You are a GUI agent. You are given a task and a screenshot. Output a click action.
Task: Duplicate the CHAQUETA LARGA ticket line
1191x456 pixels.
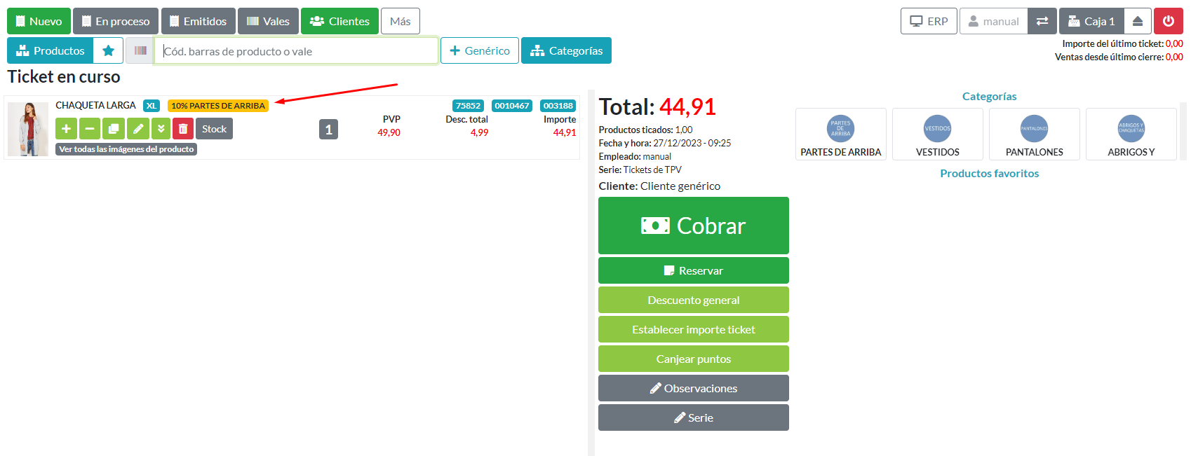113,129
